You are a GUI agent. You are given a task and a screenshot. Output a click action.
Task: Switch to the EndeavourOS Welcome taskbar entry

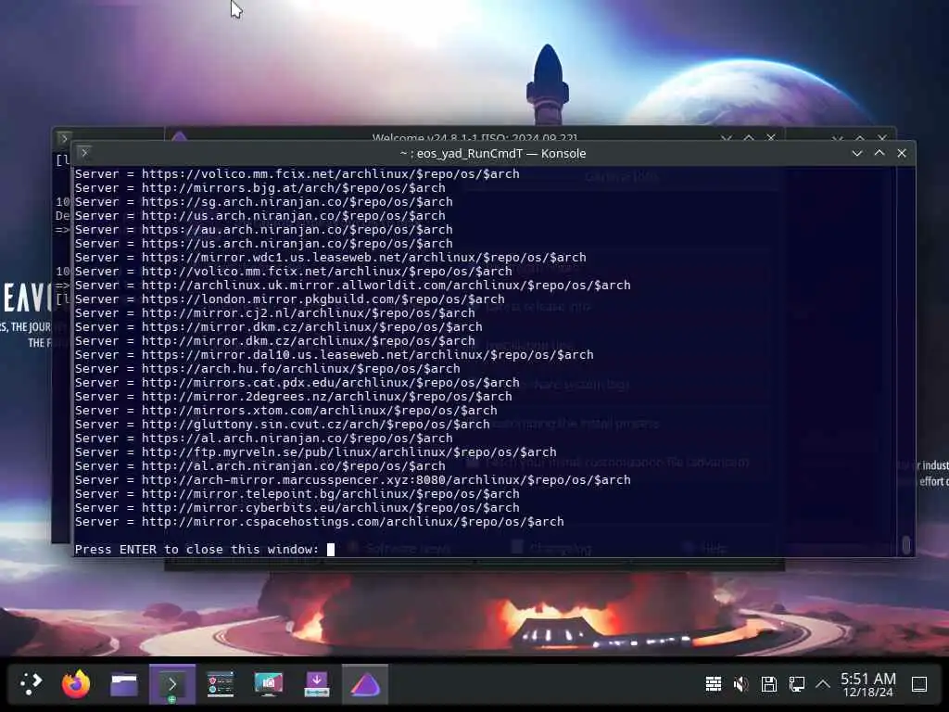[365, 684]
